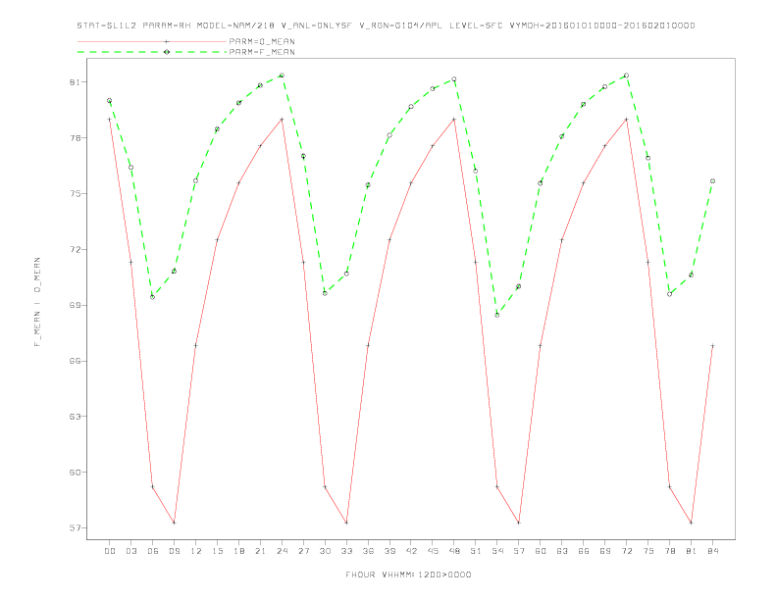
Task: Click x-axis tick label 03
Action: (131, 551)
